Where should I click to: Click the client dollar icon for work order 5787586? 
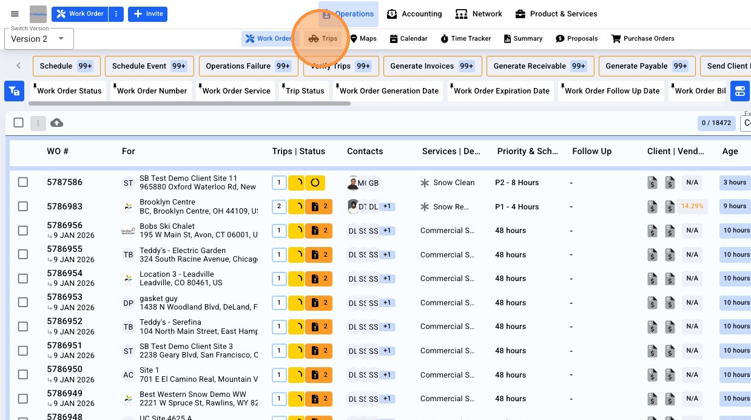[x=652, y=183]
